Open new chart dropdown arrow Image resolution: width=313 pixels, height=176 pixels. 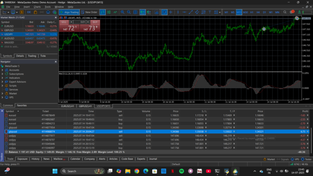[8, 12]
